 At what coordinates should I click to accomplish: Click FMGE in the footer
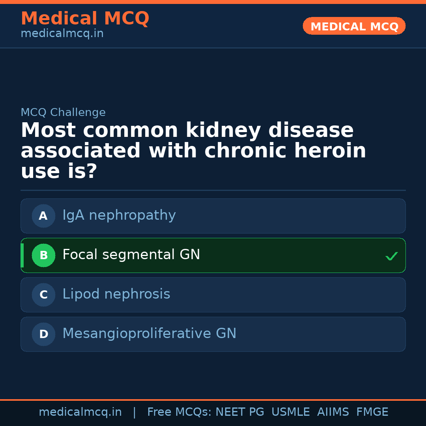(x=372, y=412)
